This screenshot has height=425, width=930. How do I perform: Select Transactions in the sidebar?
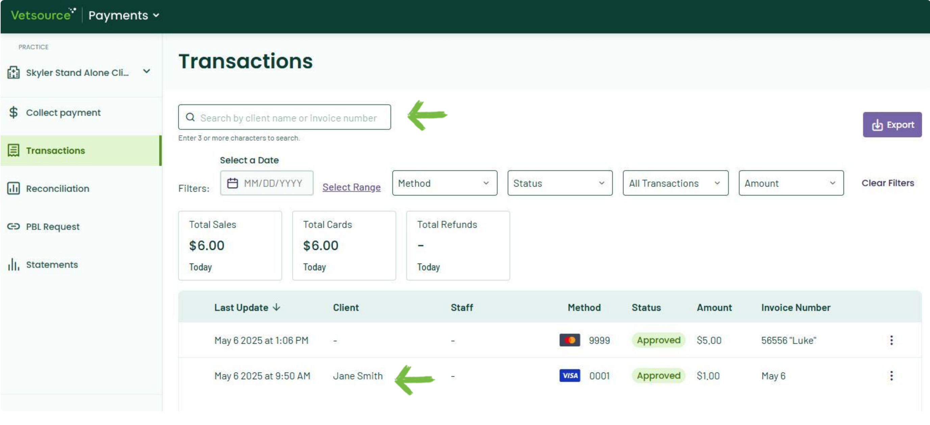coord(81,151)
